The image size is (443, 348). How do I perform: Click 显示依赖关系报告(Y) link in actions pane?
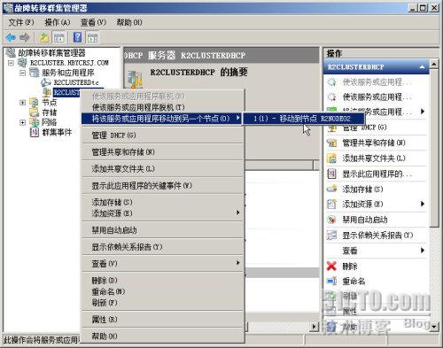(x=377, y=236)
